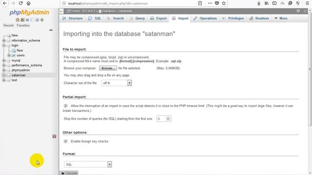The height and width of the screenshot is (175, 312).
Task: Show browser sidebars icon
Action: [x=274, y=3]
